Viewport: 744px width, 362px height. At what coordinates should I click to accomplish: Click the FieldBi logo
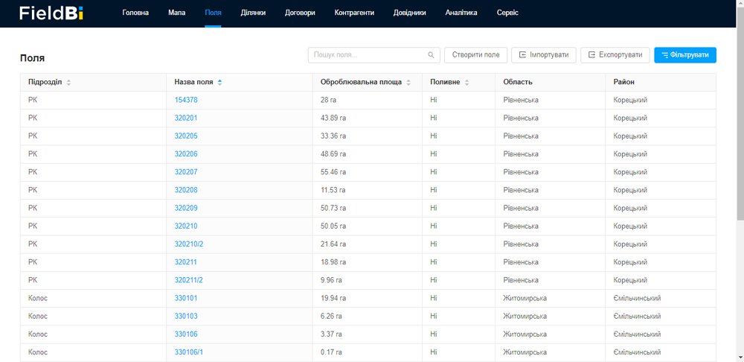coord(51,13)
